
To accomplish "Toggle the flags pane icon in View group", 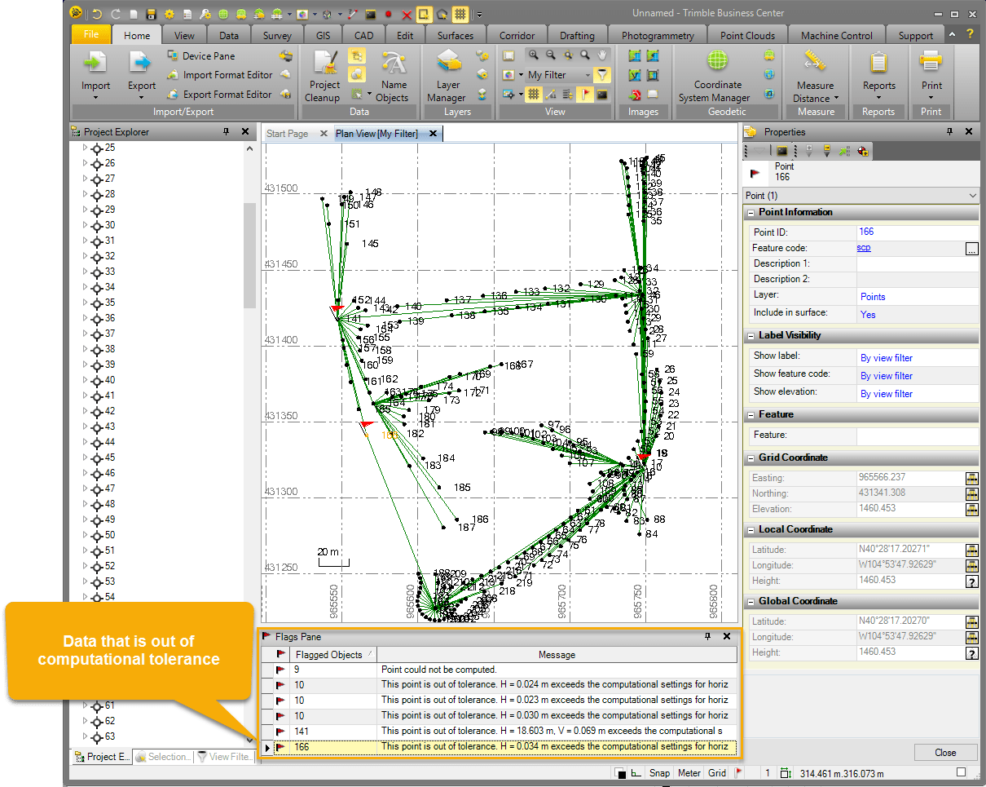I will (584, 94).
